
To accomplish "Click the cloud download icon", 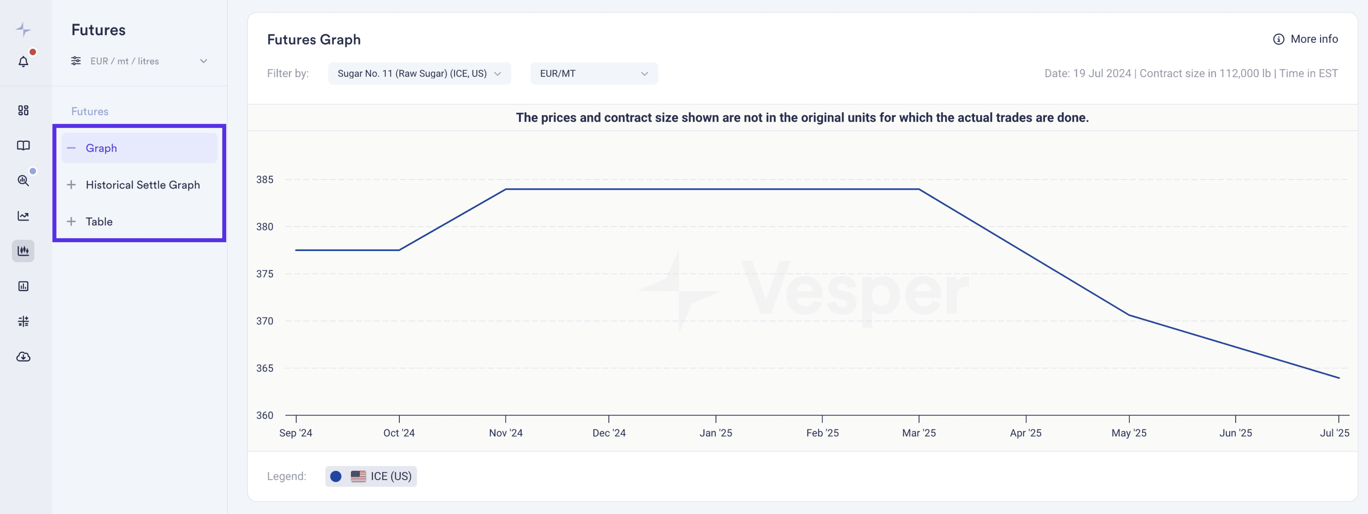I will (24, 357).
